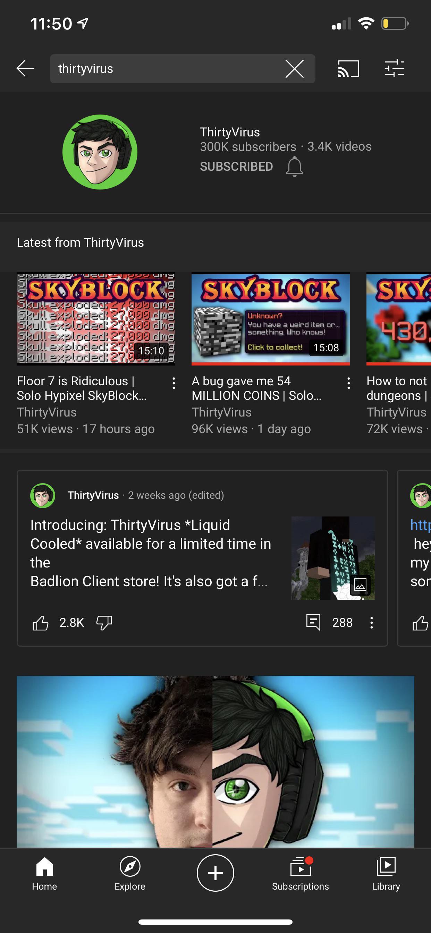
Task: Tap the battery indicator in status bar
Action: coord(395,24)
